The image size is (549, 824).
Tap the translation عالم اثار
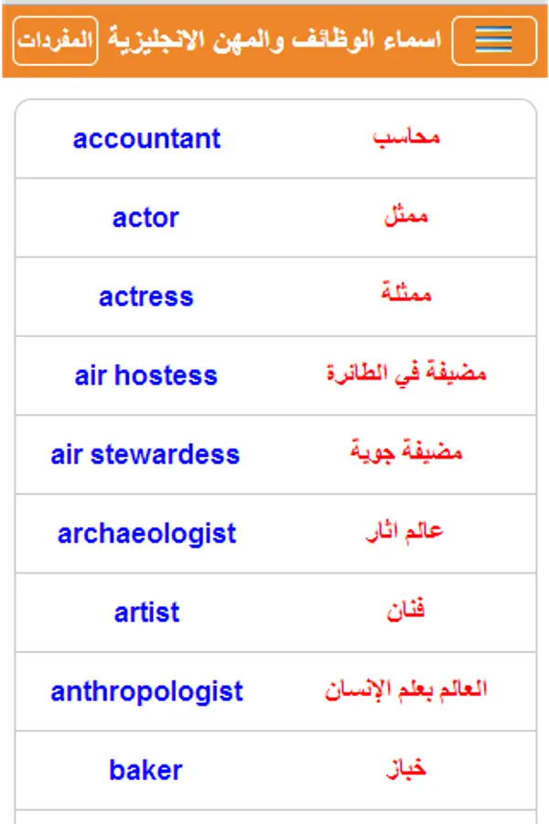[x=405, y=532]
